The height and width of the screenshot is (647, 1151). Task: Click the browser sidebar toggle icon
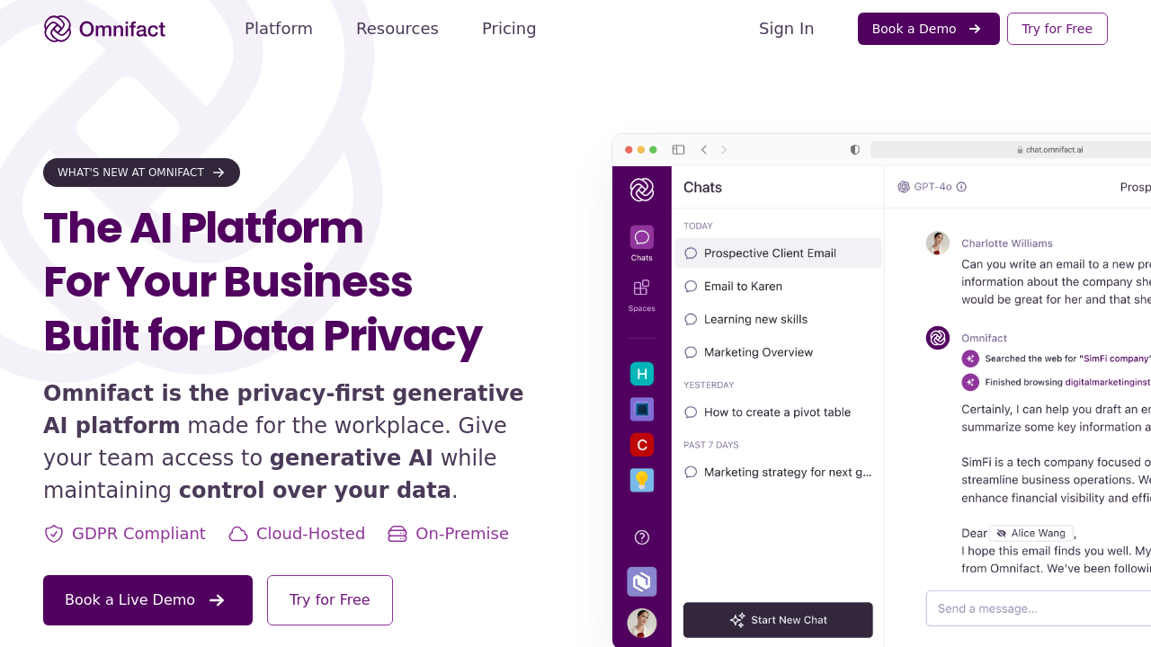[x=679, y=150]
